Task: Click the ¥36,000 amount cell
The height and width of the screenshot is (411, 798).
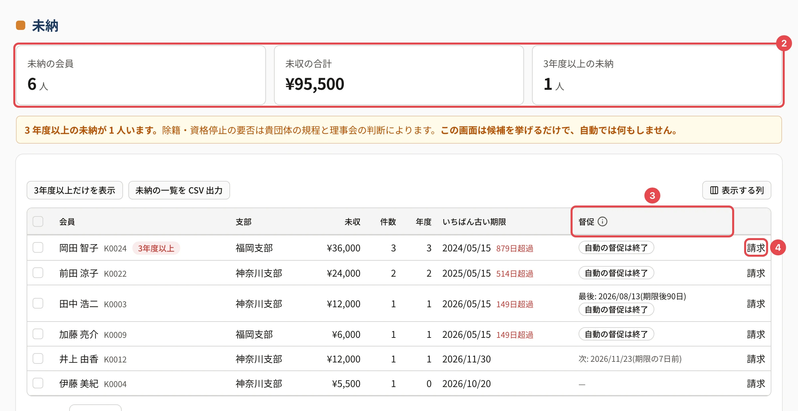Action: point(343,248)
